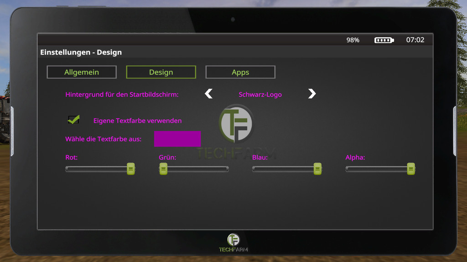The height and width of the screenshot is (262, 467).
Task: Click the Schwarz-Logo background value
Action: (260, 95)
